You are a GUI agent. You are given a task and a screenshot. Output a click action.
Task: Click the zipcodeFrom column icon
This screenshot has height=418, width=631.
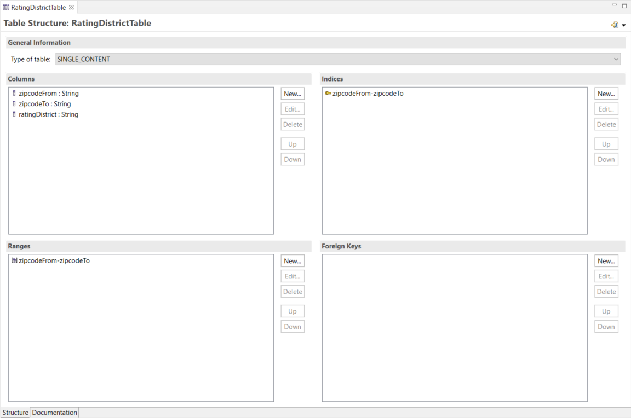tap(14, 94)
